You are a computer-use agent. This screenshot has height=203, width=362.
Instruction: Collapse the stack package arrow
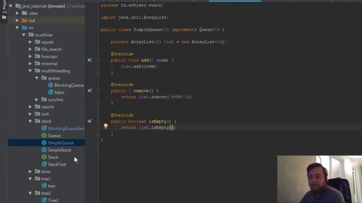[30, 121]
